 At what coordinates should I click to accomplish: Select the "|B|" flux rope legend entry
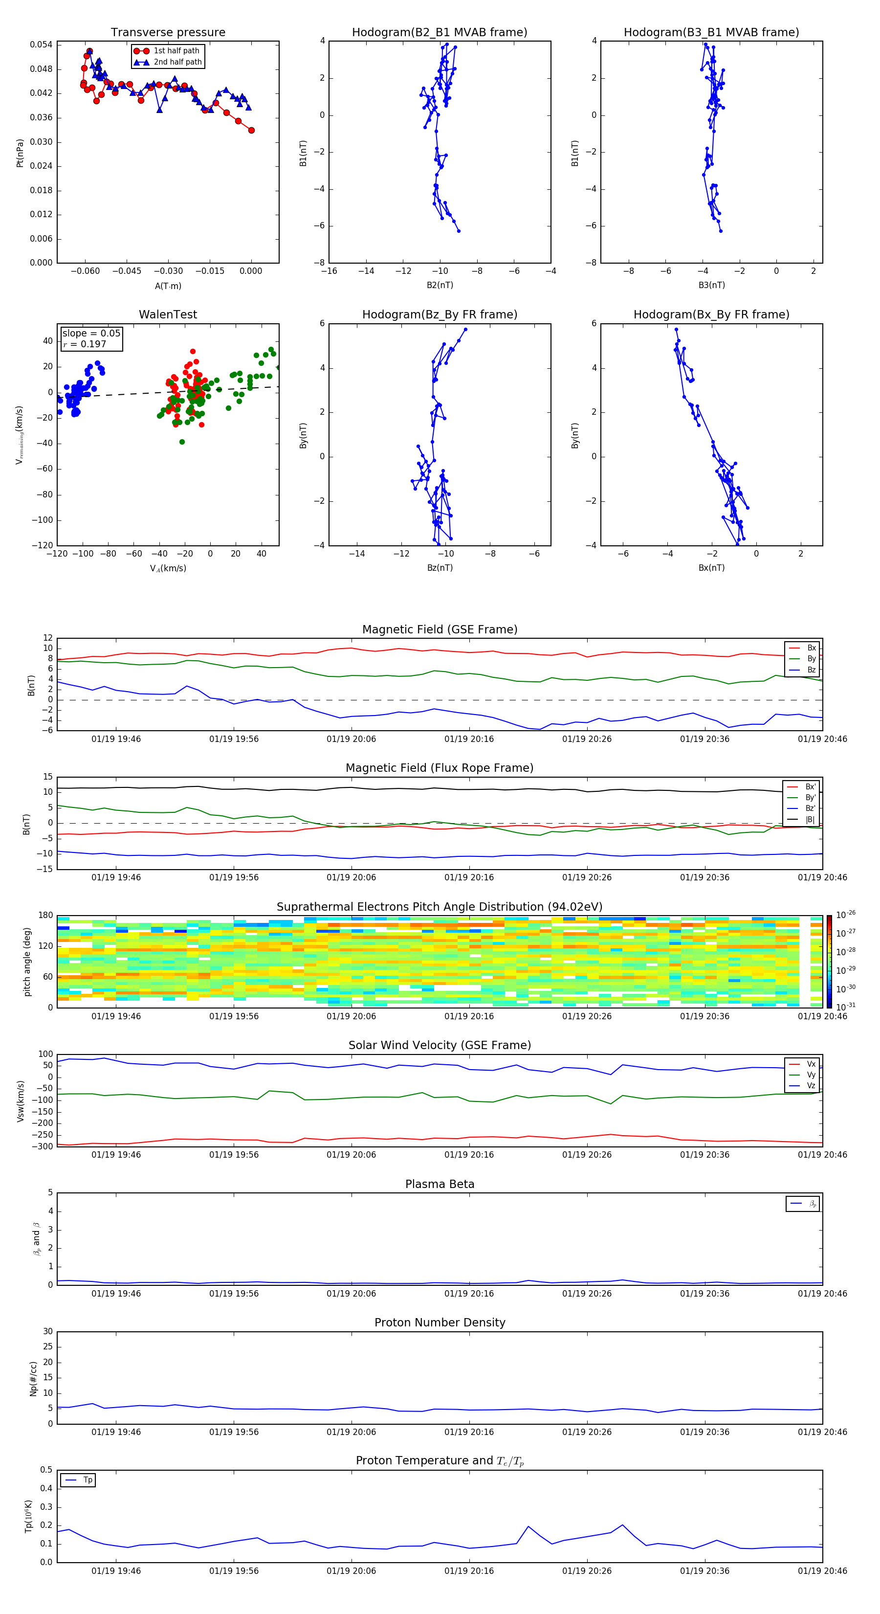point(802,820)
